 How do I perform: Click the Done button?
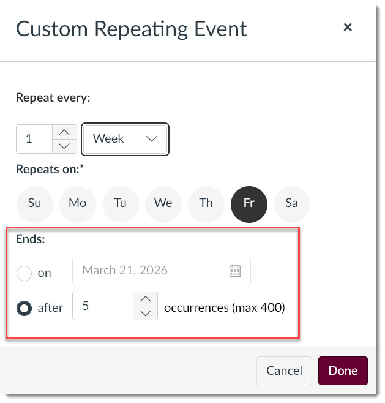coord(343,371)
